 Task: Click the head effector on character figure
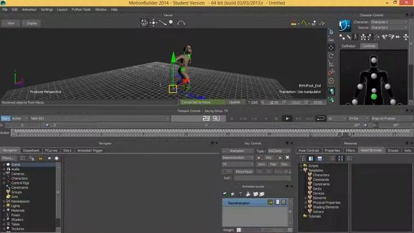(x=374, y=60)
